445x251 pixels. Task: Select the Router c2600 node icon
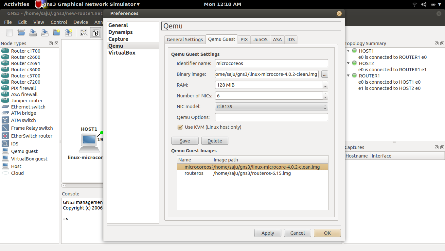pos(5,57)
